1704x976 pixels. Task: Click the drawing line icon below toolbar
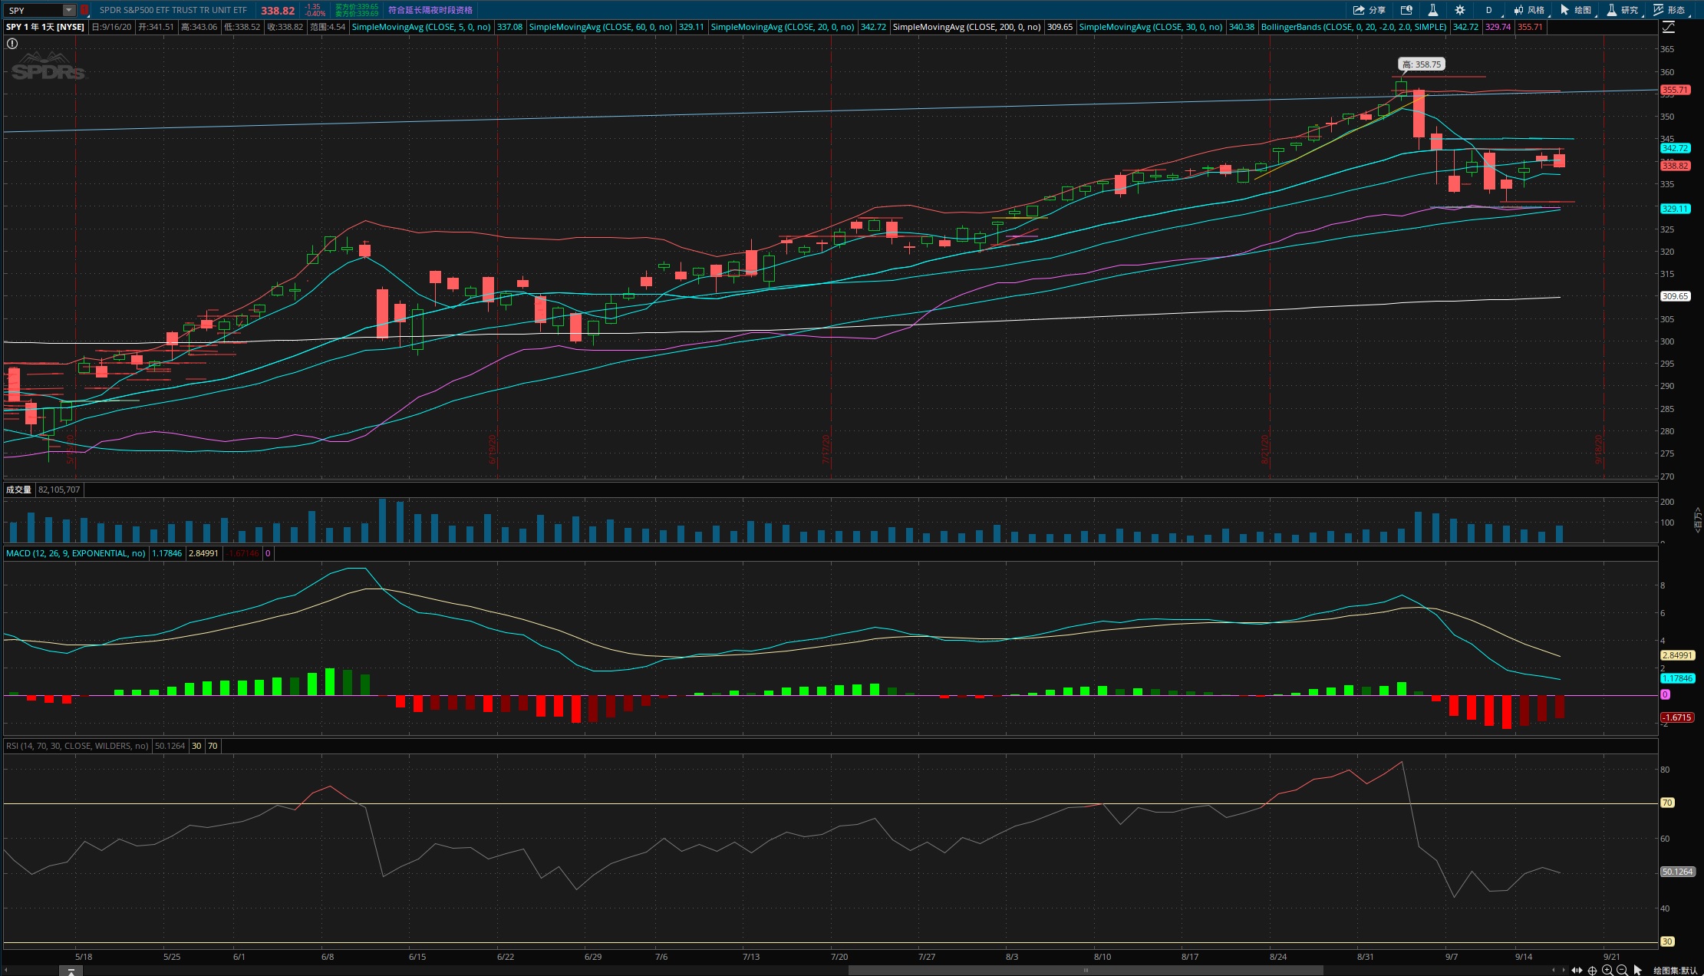[x=1669, y=28]
